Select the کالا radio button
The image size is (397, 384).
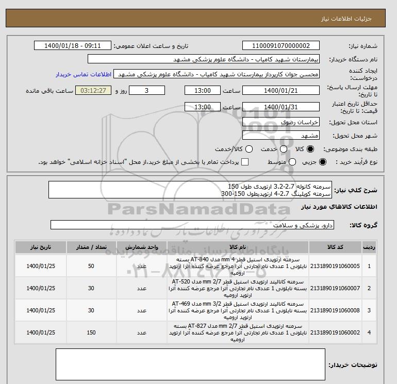coord(310,149)
